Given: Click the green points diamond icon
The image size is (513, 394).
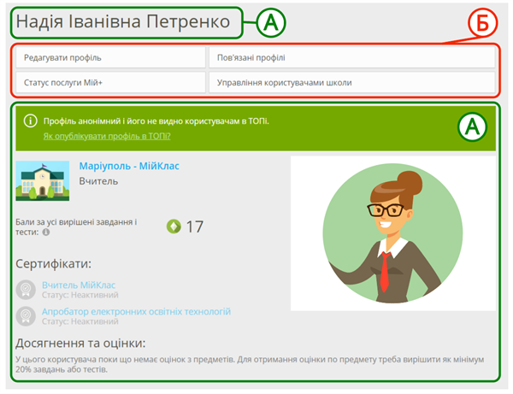Looking at the screenshot, I should pos(174,226).
